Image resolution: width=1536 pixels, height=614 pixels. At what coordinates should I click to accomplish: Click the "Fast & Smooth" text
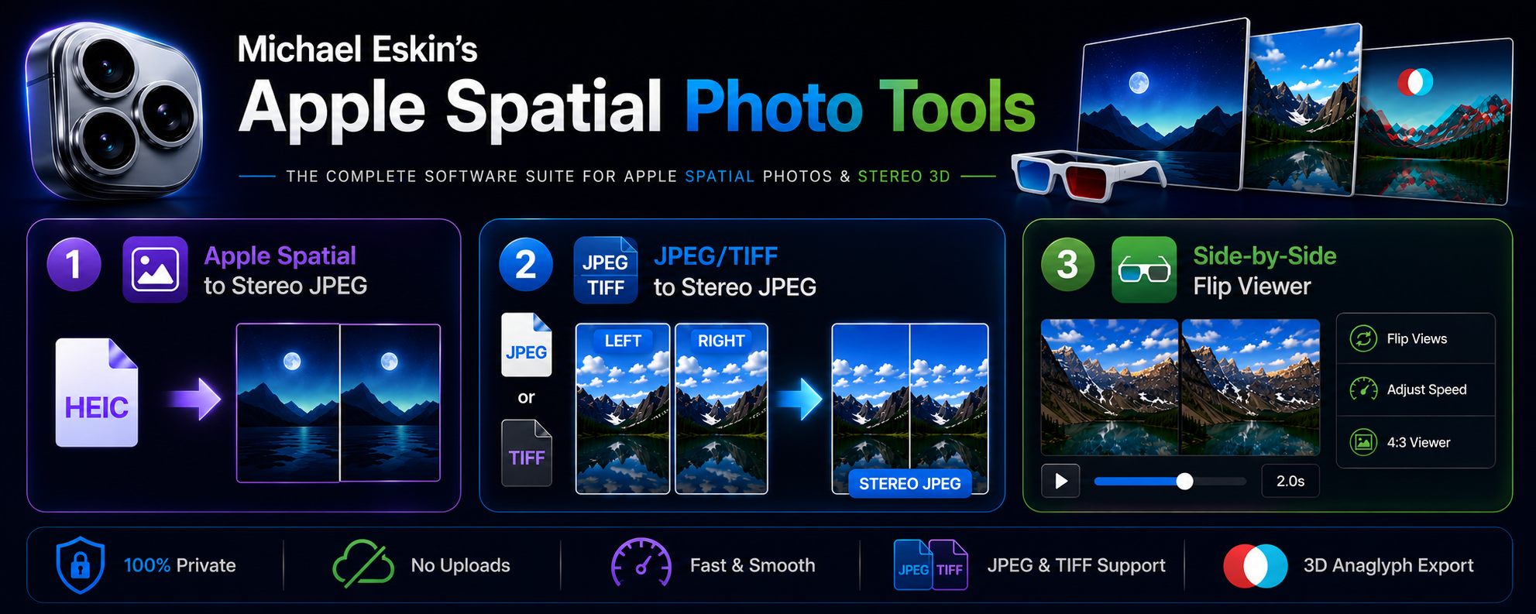pos(753,565)
